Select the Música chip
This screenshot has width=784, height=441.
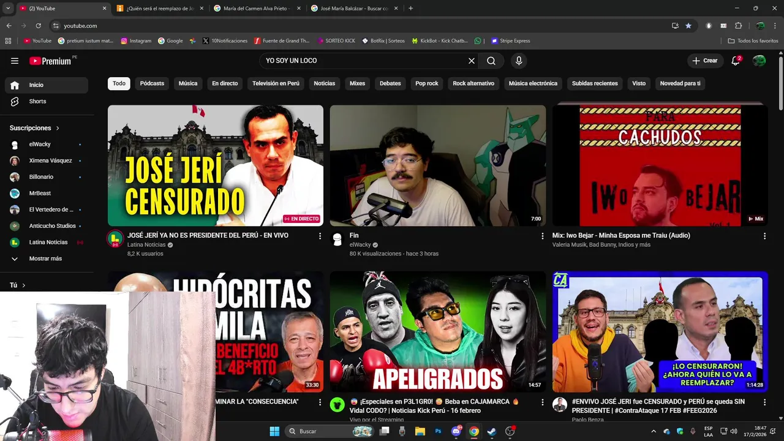click(188, 83)
